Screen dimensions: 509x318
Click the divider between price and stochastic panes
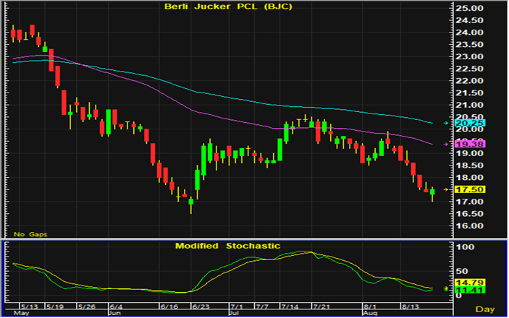coord(253,239)
